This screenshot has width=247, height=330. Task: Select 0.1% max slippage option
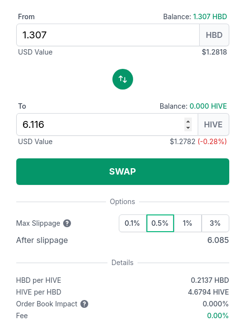pyautogui.click(x=133, y=223)
